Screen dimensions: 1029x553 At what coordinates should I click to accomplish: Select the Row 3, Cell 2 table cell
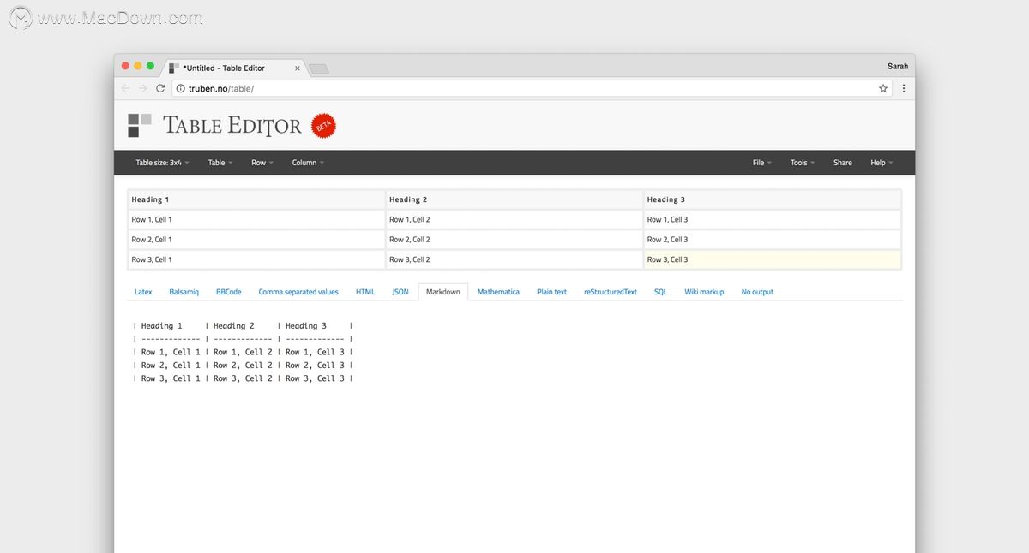click(514, 259)
